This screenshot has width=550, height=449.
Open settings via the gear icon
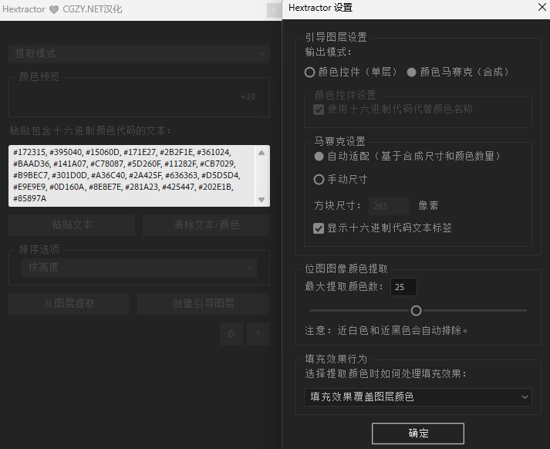(231, 334)
